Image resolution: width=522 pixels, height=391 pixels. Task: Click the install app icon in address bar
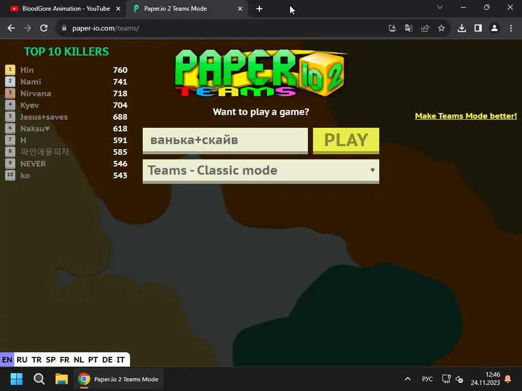click(x=393, y=29)
